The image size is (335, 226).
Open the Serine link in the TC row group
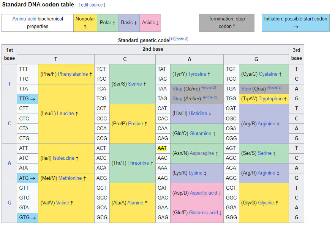[135, 84]
